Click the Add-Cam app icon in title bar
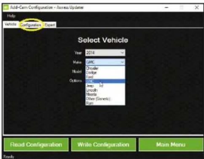Screen dimensions: 204x159 [6, 7]
